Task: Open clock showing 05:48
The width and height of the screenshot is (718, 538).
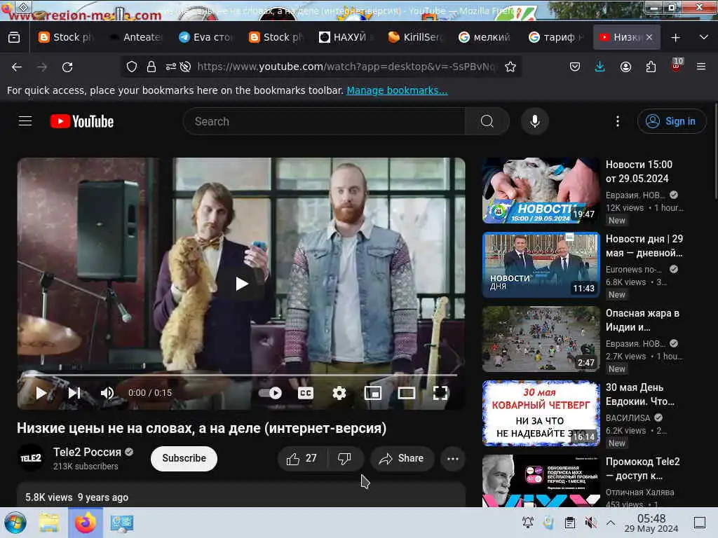Action: point(651,523)
